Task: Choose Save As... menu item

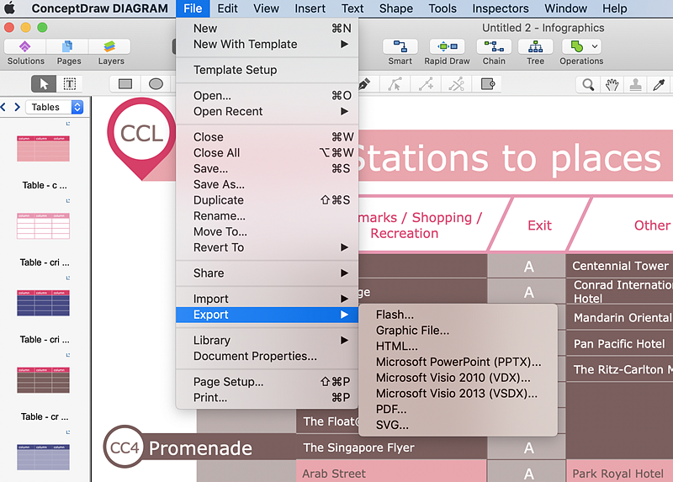Action: point(267,184)
